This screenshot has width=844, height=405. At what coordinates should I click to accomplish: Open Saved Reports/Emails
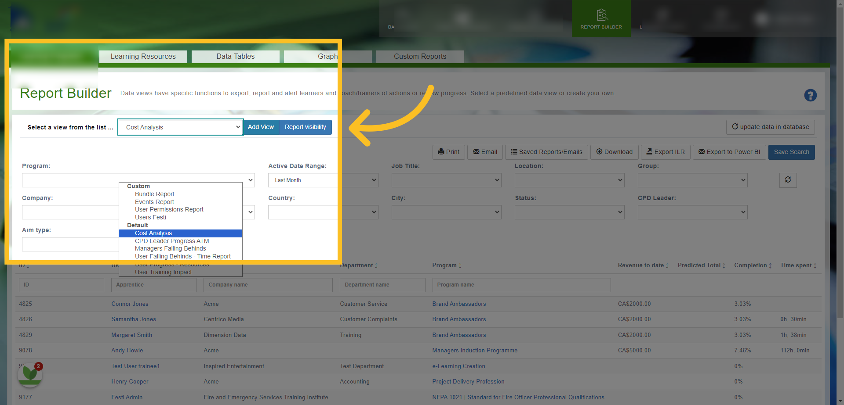(546, 152)
